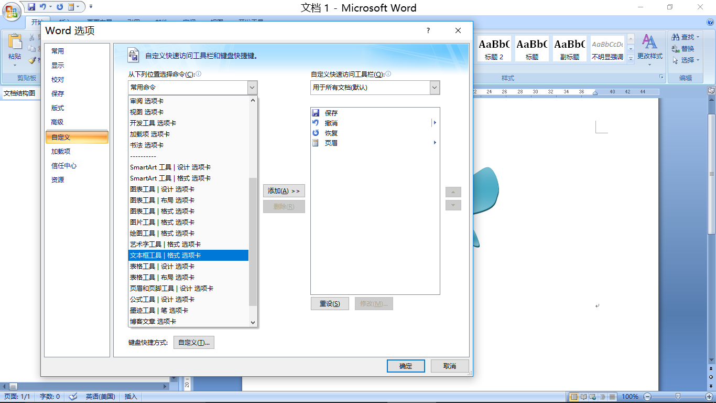The height and width of the screenshot is (403, 716).
Task: Click the command list scroll-down arrow
Action: [x=253, y=323]
